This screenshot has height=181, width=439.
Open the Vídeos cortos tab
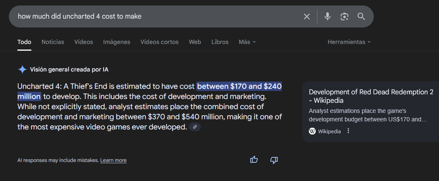[x=159, y=42]
